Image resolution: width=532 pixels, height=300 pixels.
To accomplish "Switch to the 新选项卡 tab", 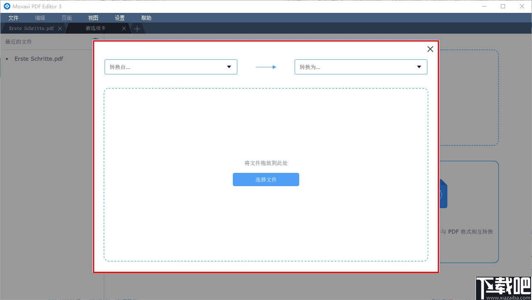I will tap(95, 28).
